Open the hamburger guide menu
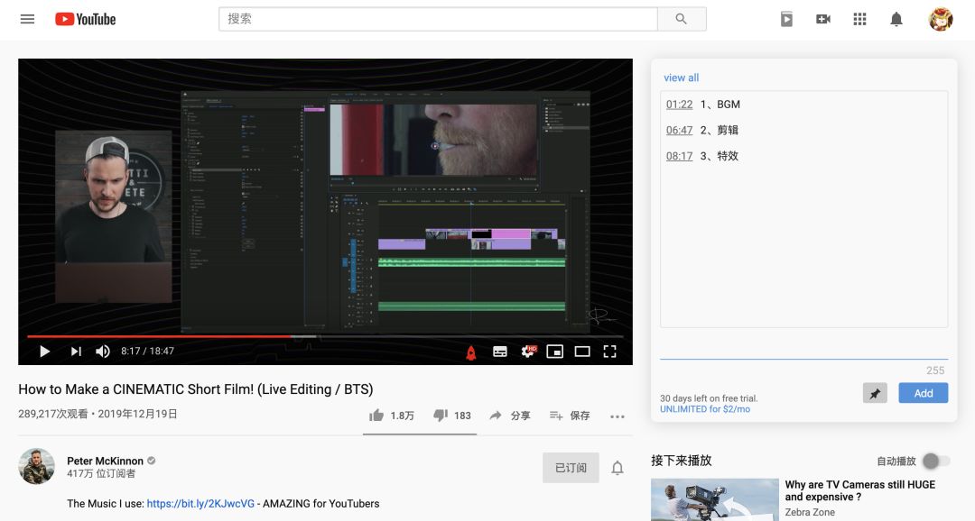 coord(27,19)
